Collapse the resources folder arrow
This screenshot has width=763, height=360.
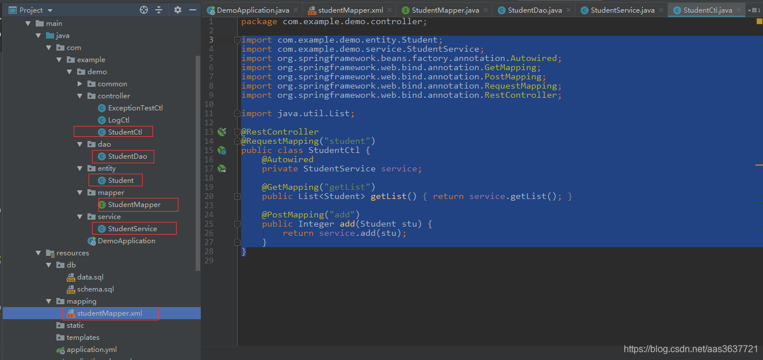[x=39, y=253]
